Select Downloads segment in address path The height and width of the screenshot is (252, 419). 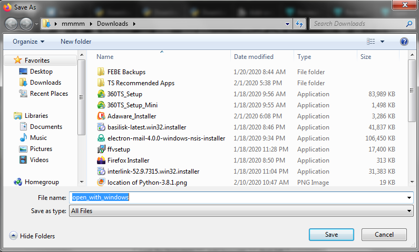pyautogui.click(x=112, y=24)
